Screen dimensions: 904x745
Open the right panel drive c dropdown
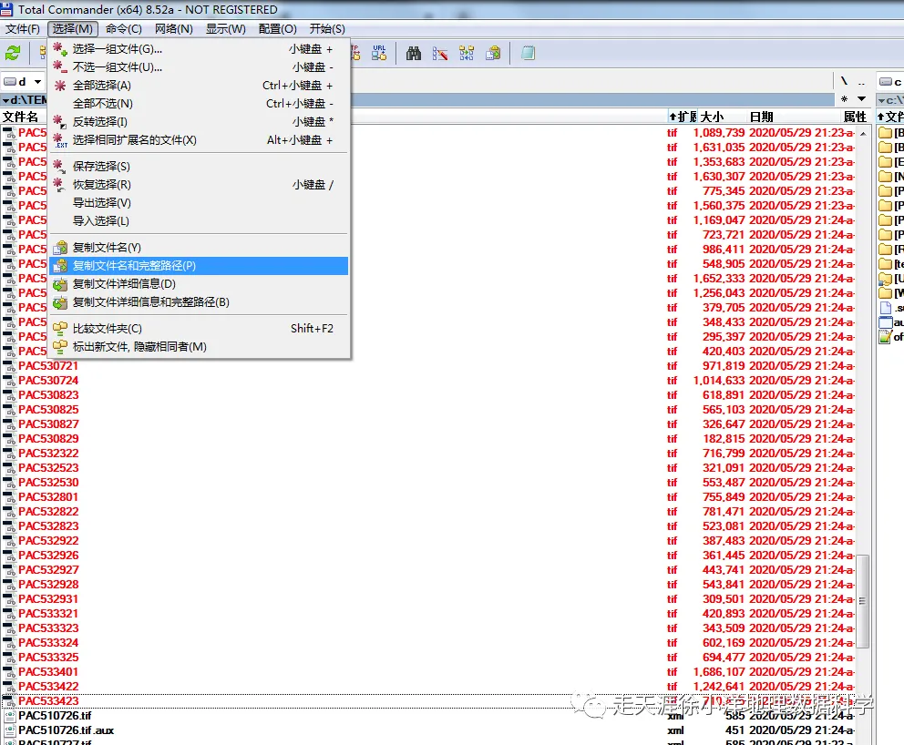(x=889, y=82)
